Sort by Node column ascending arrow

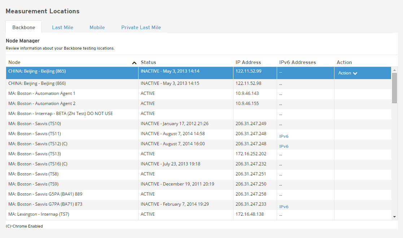click(x=134, y=63)
